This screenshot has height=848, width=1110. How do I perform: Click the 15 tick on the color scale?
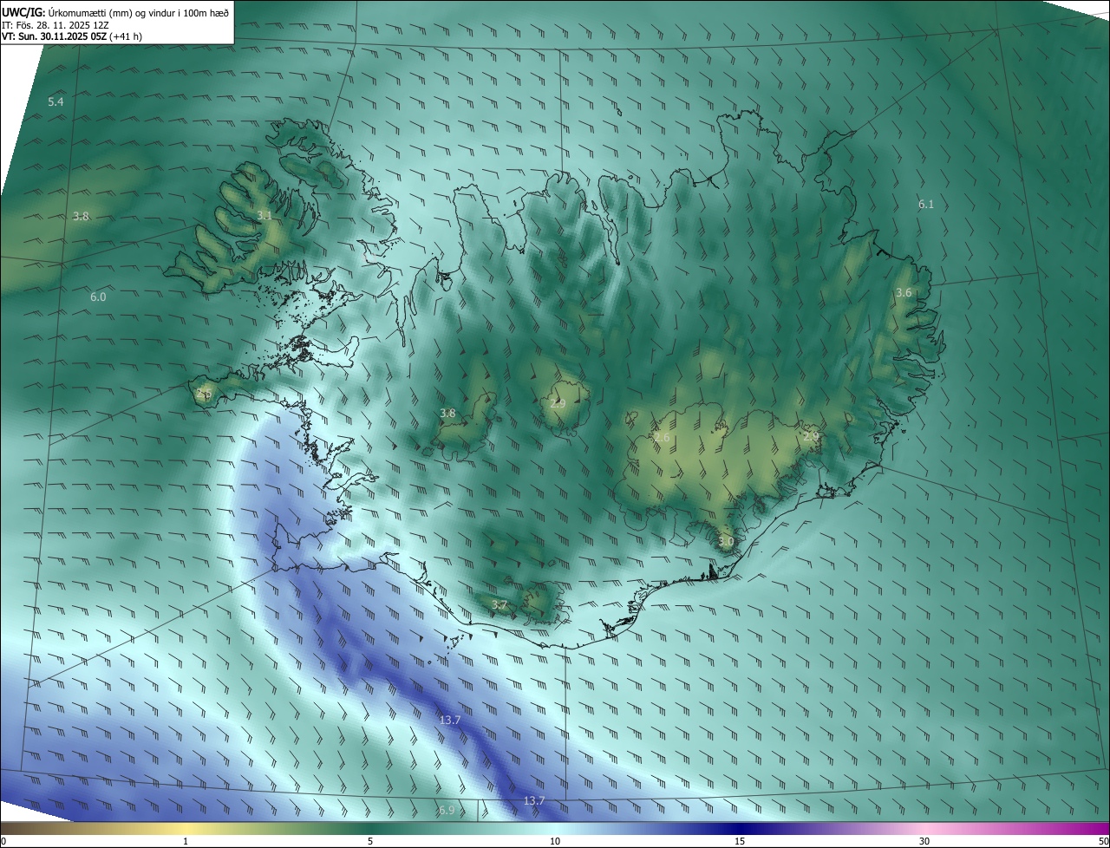click(x=740, y=841)
